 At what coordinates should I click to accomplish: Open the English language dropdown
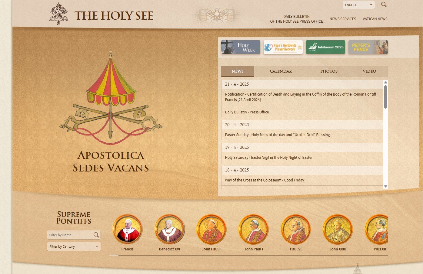coord(359,5)
